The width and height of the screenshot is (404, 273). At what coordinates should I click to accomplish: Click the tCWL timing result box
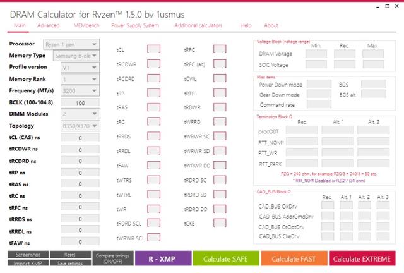pyautogui.click(x=220, y=78)
